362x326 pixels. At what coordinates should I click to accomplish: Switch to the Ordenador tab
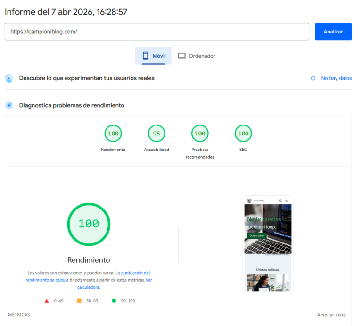(x=197, y=56)
